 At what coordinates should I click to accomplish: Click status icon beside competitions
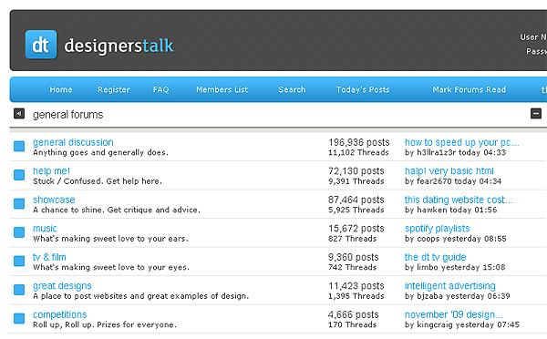point(19,318)
